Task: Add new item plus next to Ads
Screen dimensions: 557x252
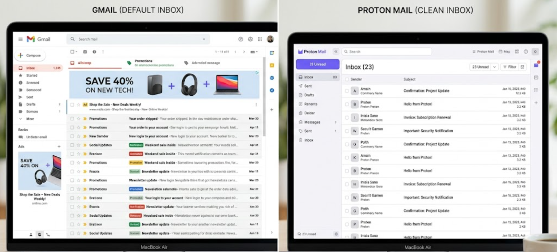Action: (x=59, y=147)
